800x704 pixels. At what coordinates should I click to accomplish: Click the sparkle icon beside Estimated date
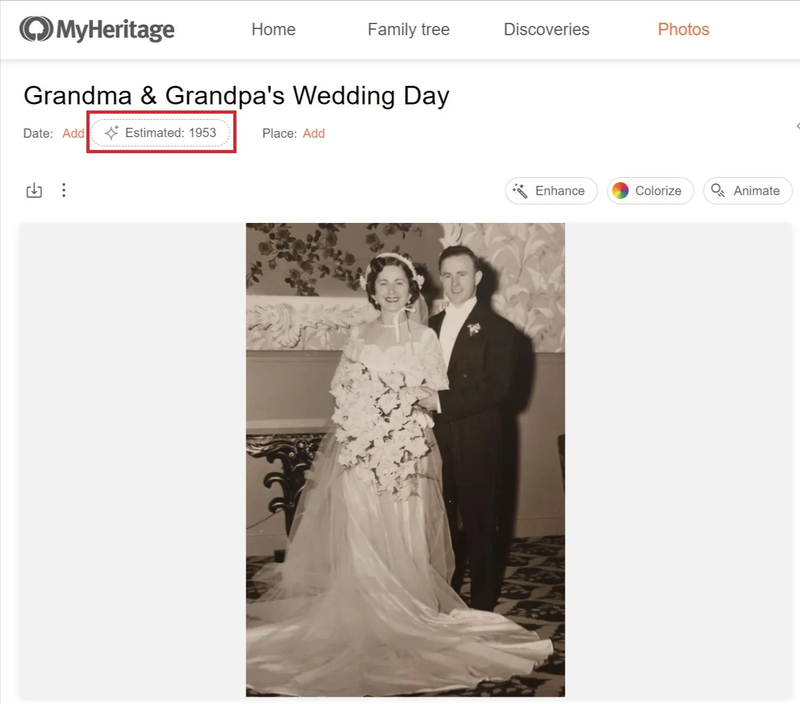(112, 133)
